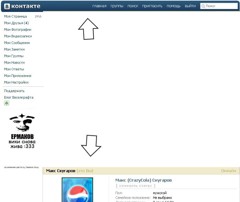Open the главная menu item
Image resolution: width=240 pixels, height=202 pixels.
(x=99, y=6)
